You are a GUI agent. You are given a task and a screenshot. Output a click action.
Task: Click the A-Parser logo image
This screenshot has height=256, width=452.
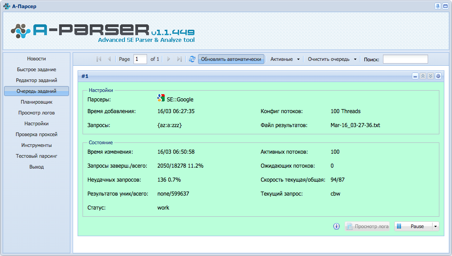102,33
